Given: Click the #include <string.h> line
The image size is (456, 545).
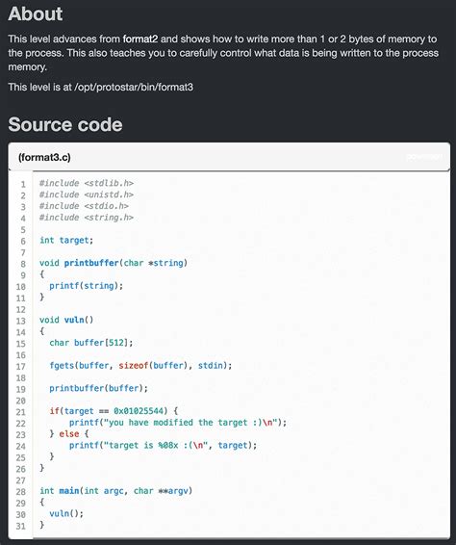Looking at the screenshot, I should coord(87,218).
